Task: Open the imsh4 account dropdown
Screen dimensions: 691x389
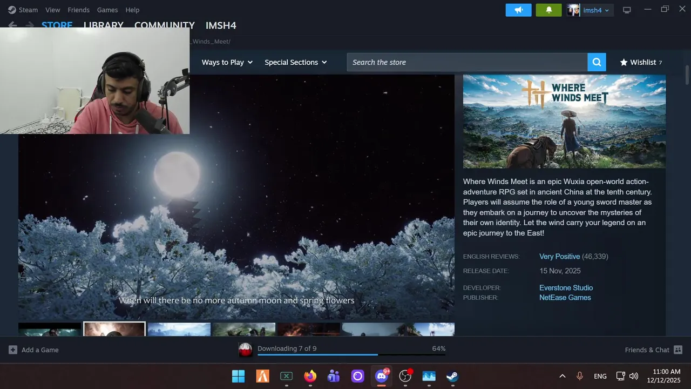Action: coord(596,10)
